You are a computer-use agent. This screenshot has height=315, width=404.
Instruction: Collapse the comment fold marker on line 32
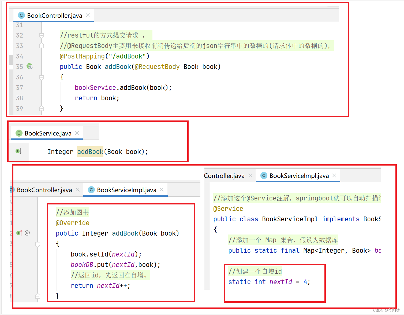[x=42, y=35]
